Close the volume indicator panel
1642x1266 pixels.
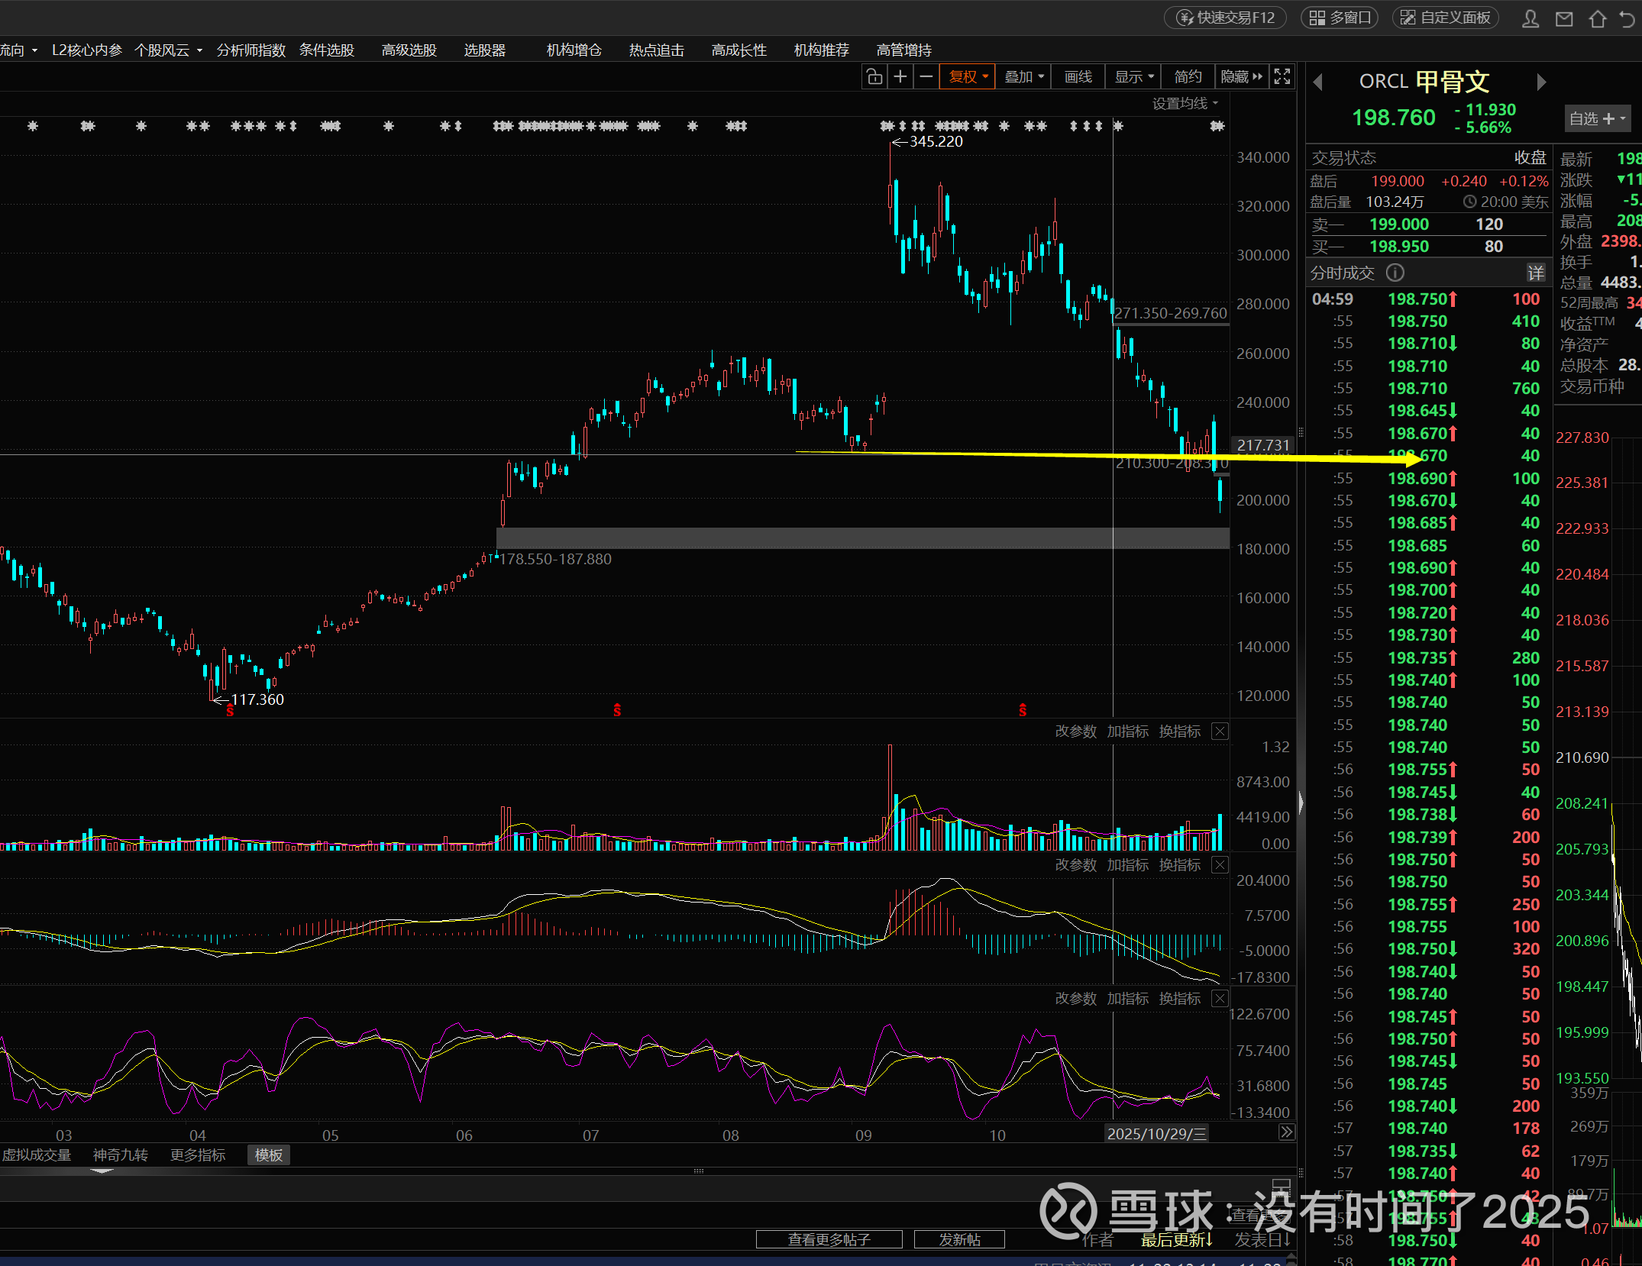tap(1220, 732)
